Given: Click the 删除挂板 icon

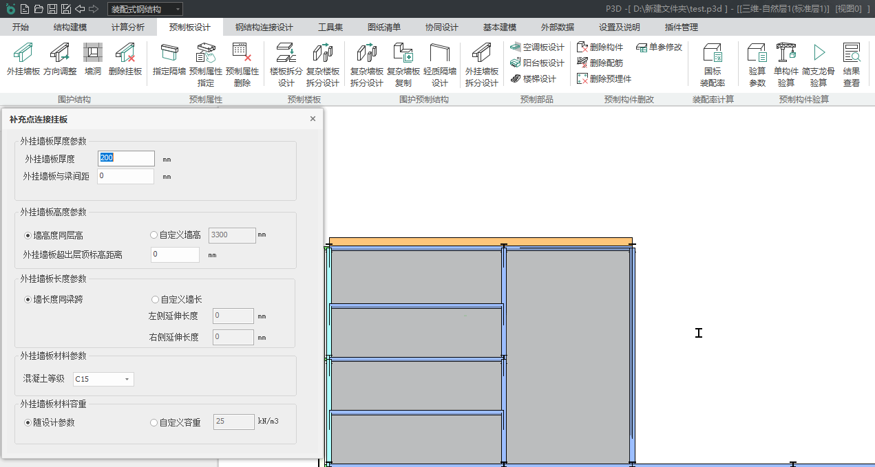Looking at the screenshot, I should coord(125,54).
